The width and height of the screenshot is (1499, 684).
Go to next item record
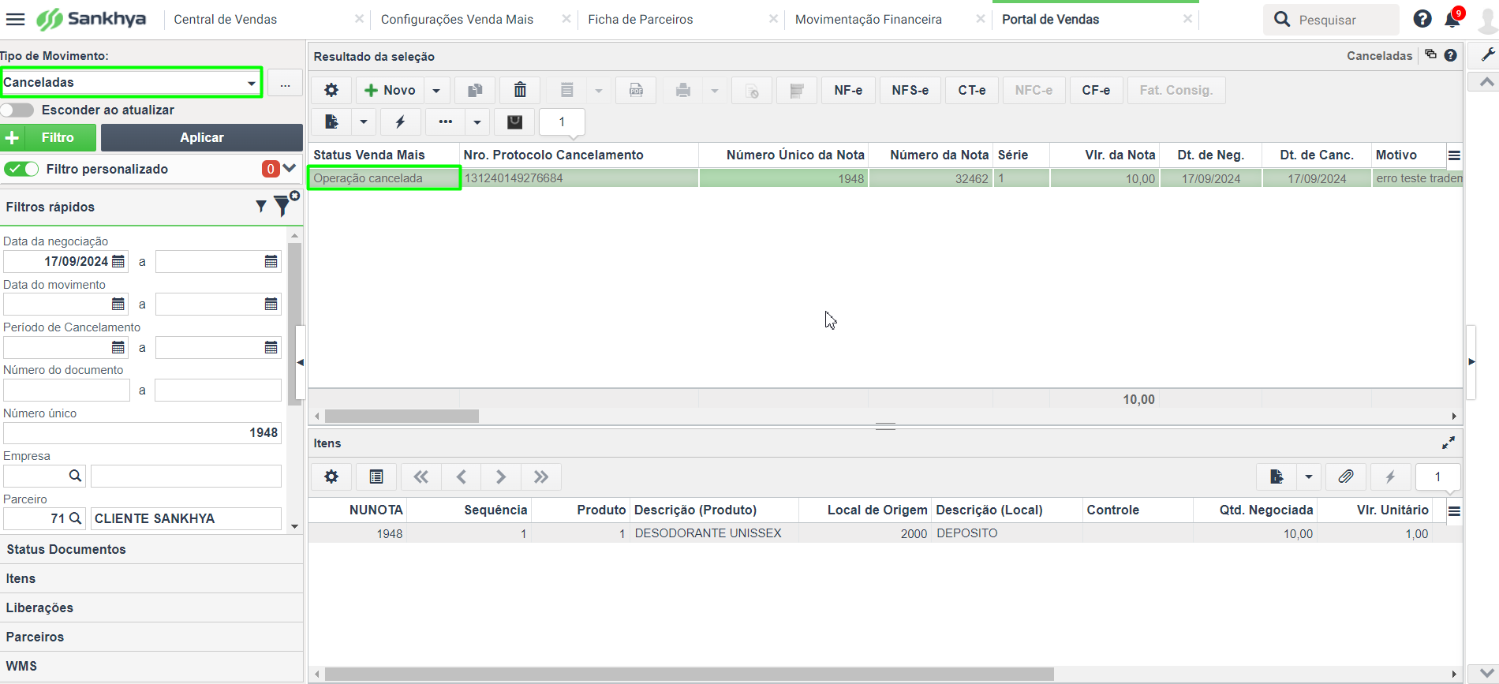coord(501,477)
